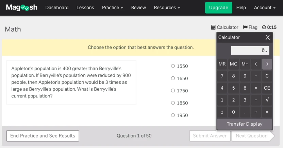Click the Calculator icon in header
This screenshot has height=148, width=283.
coord(213,27)
